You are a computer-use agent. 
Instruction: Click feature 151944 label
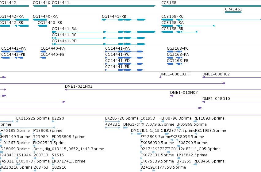pyautogui.click(x=24, y=155)
